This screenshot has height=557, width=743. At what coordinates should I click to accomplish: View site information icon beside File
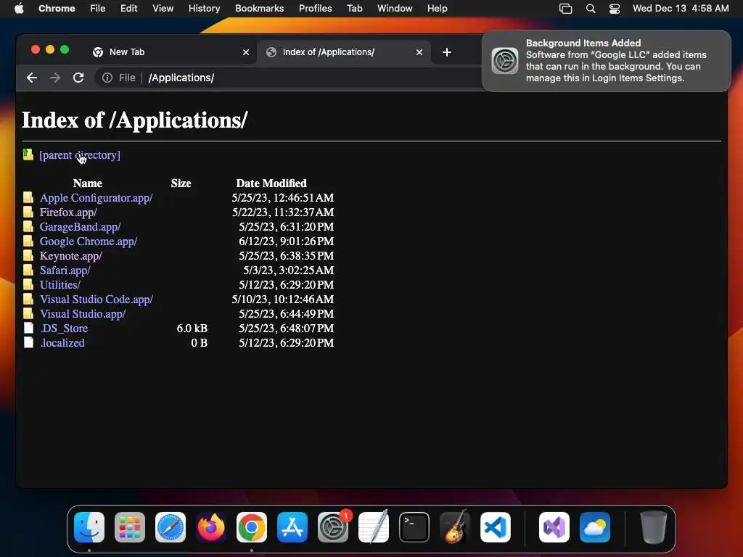tap(107, 78)
